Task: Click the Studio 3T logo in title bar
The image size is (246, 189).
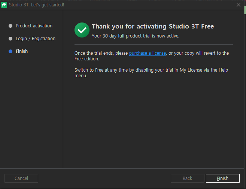Action: pyautogui.click(x=4, y=5)
